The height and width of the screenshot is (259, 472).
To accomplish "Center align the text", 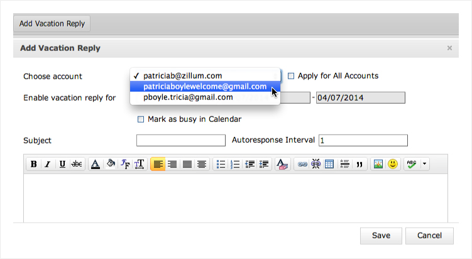I will coord(201,164).
